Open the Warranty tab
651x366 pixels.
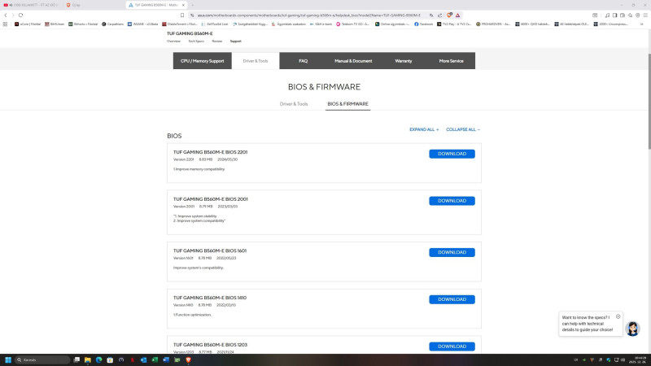pos(403,60)
